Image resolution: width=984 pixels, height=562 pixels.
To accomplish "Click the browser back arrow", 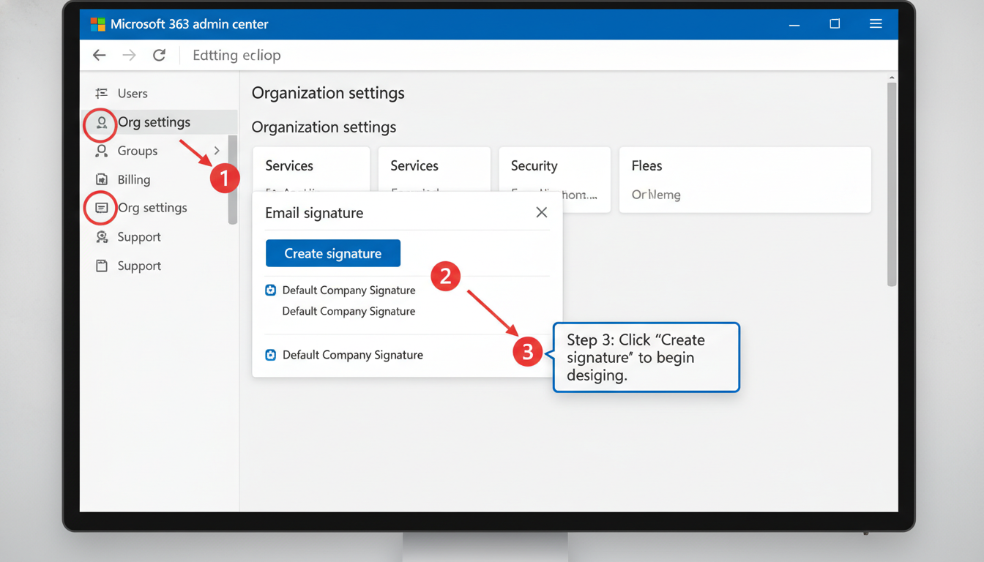I will 100,55.
